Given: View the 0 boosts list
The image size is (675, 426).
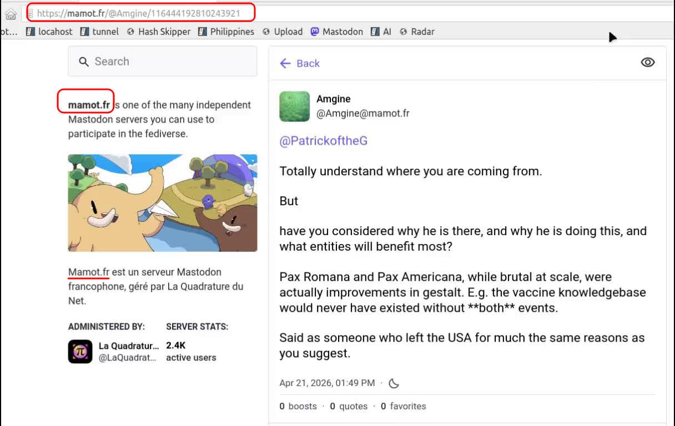Looking at the screenshot, I should (298, 407).
